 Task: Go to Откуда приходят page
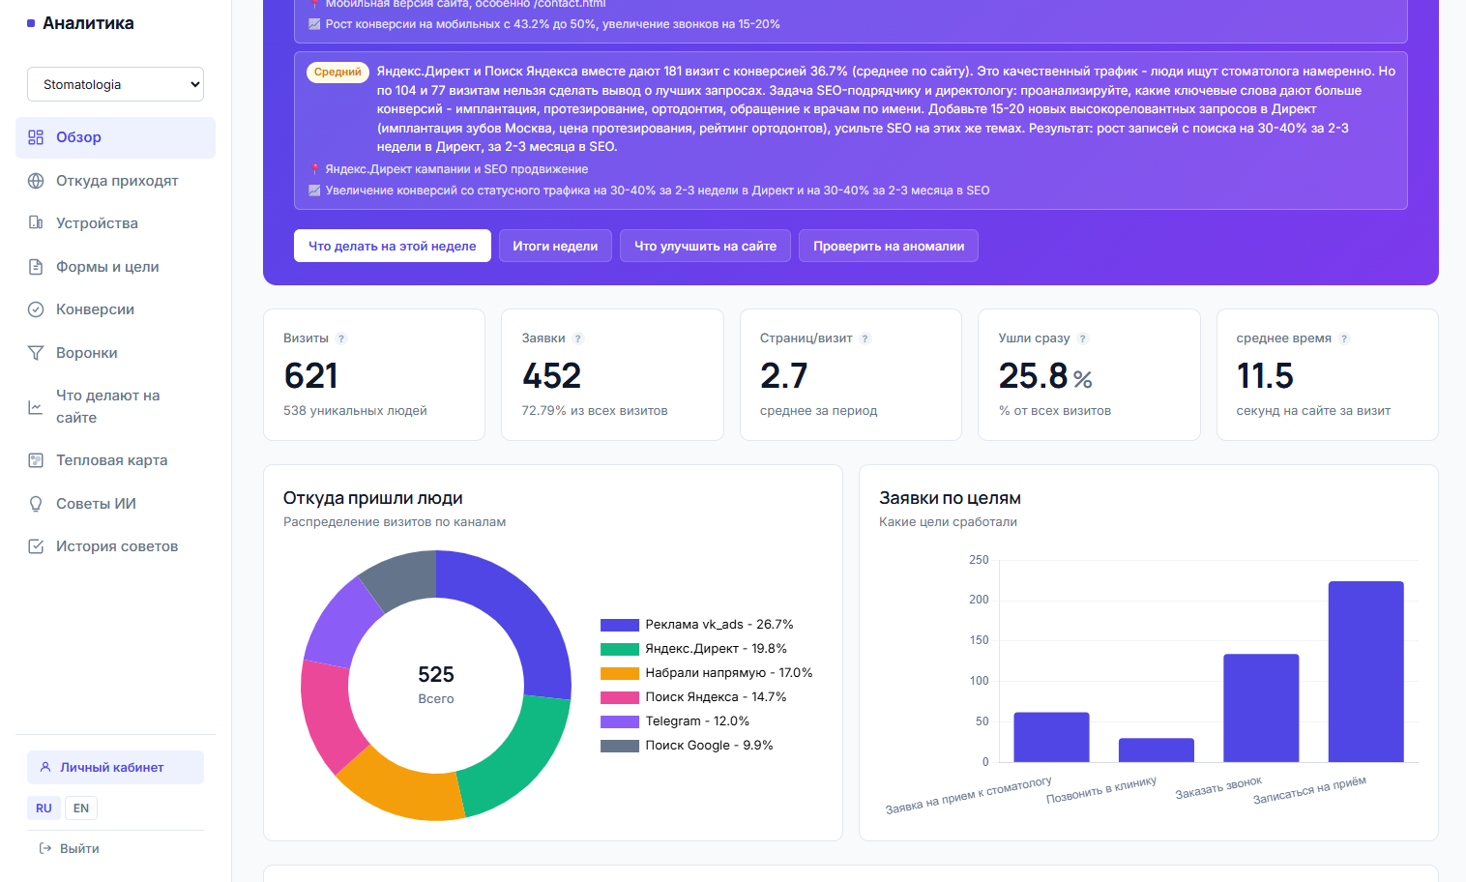115,181
